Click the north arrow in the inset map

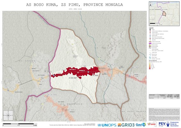151,4
